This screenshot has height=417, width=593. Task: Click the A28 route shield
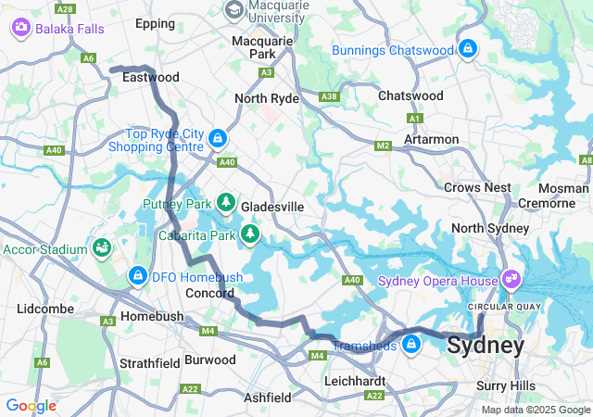(x=65, y=9)
